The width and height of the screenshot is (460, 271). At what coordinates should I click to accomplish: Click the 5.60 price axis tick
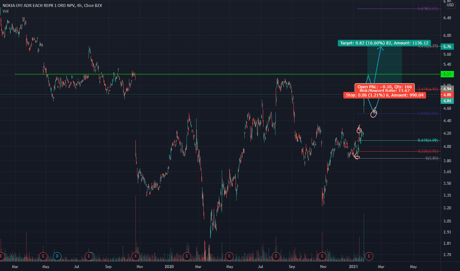[447, 55]
